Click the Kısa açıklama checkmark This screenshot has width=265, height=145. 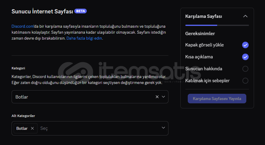point(245,57)
